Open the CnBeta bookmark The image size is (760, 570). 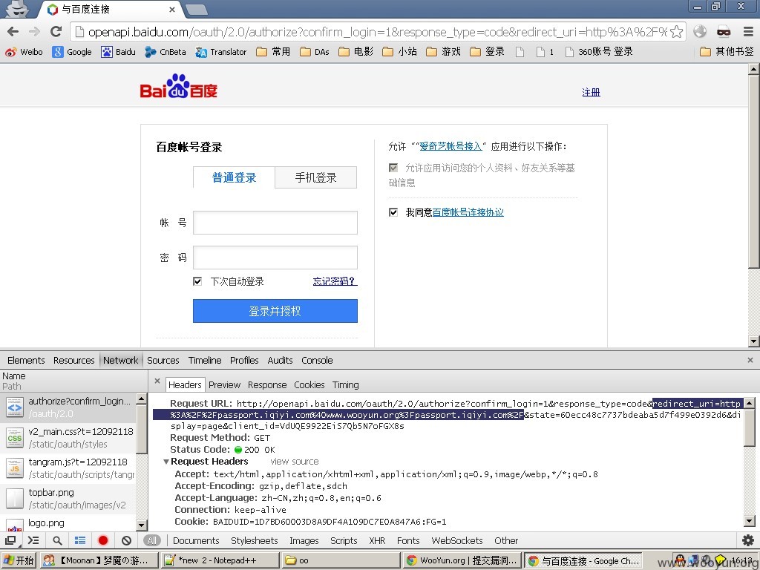(166, 52)
